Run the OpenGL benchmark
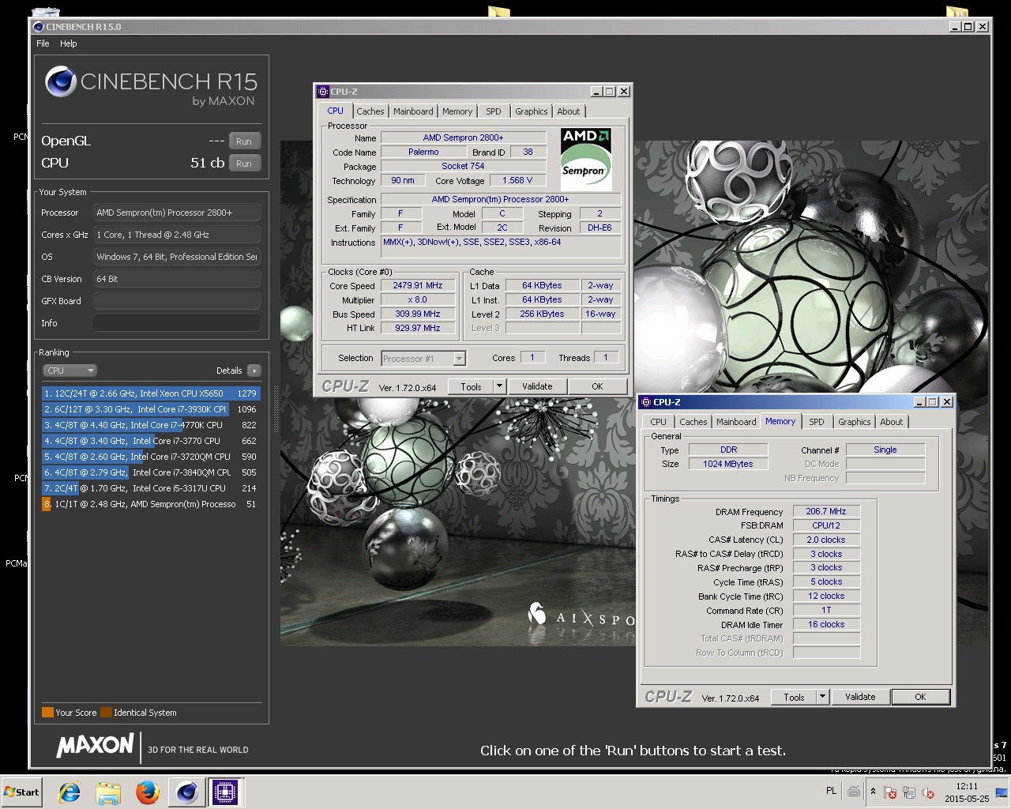The height and width of the screenshot is (809, 1011). pyautogui.click(x=244, y=141)
